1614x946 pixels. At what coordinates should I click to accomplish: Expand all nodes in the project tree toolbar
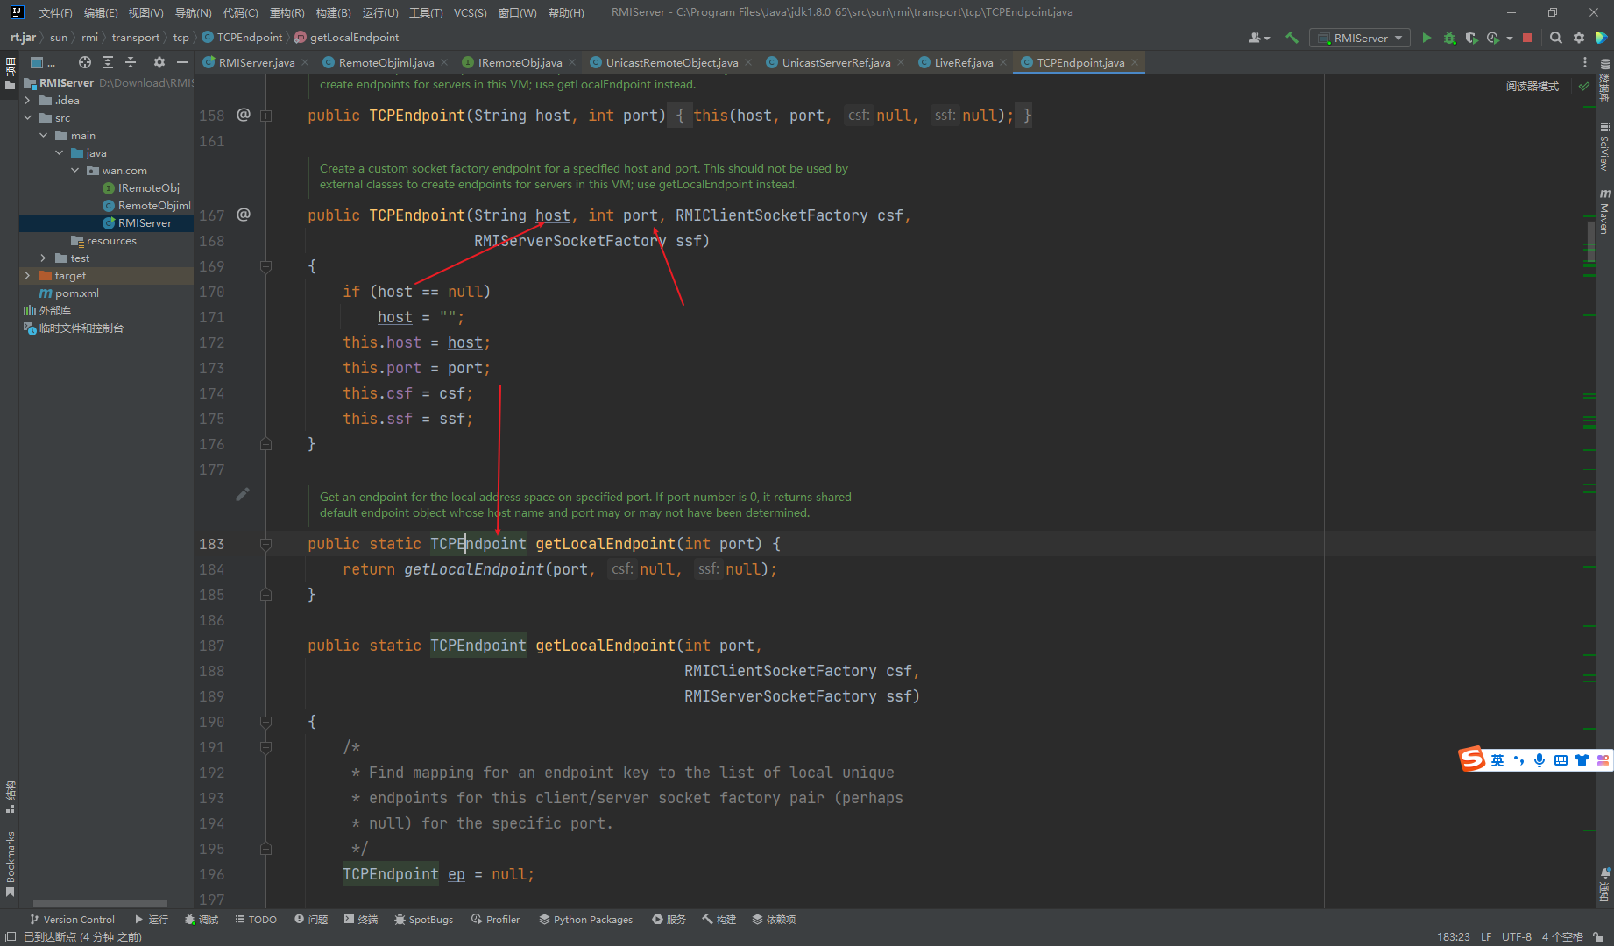click(x=108, y=62)
